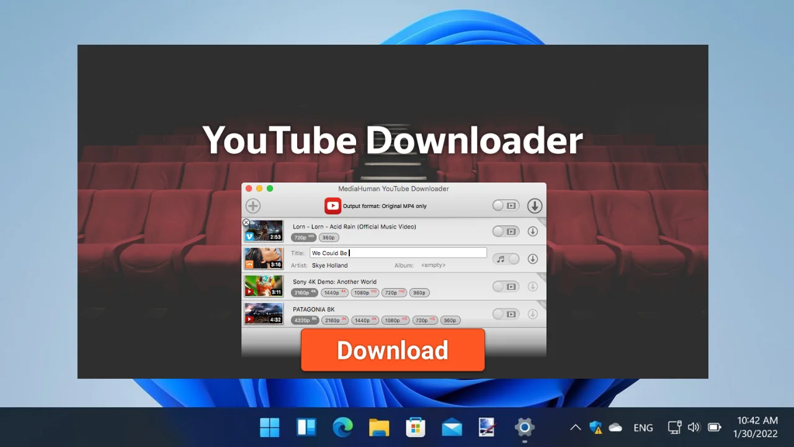The image size is (794, 447).
Task: Select 1440p for Sony 4K Demo
Action: (335, 292)
